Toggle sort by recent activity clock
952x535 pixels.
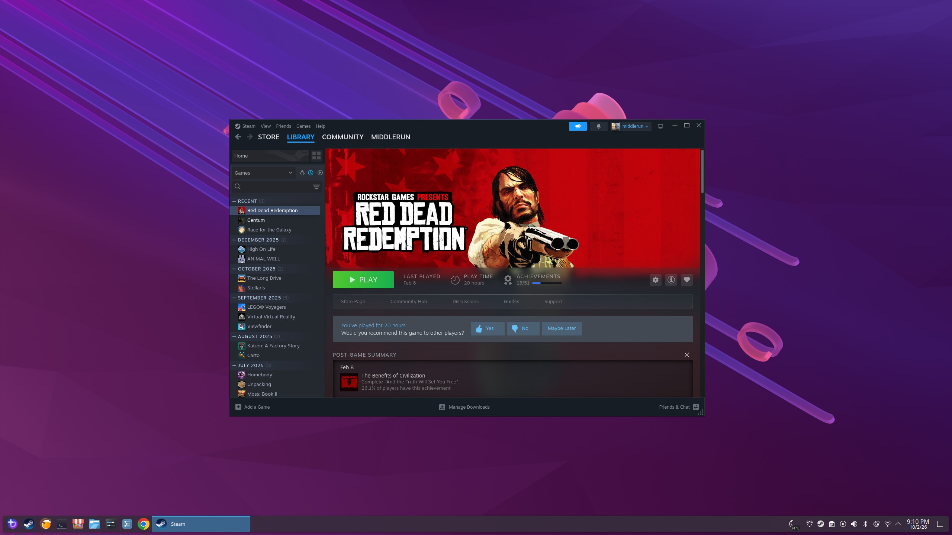(x=311, y=173)
